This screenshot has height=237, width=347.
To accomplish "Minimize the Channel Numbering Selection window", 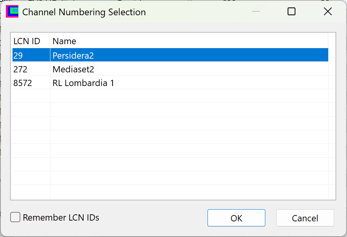I will [x=256, y=12].
